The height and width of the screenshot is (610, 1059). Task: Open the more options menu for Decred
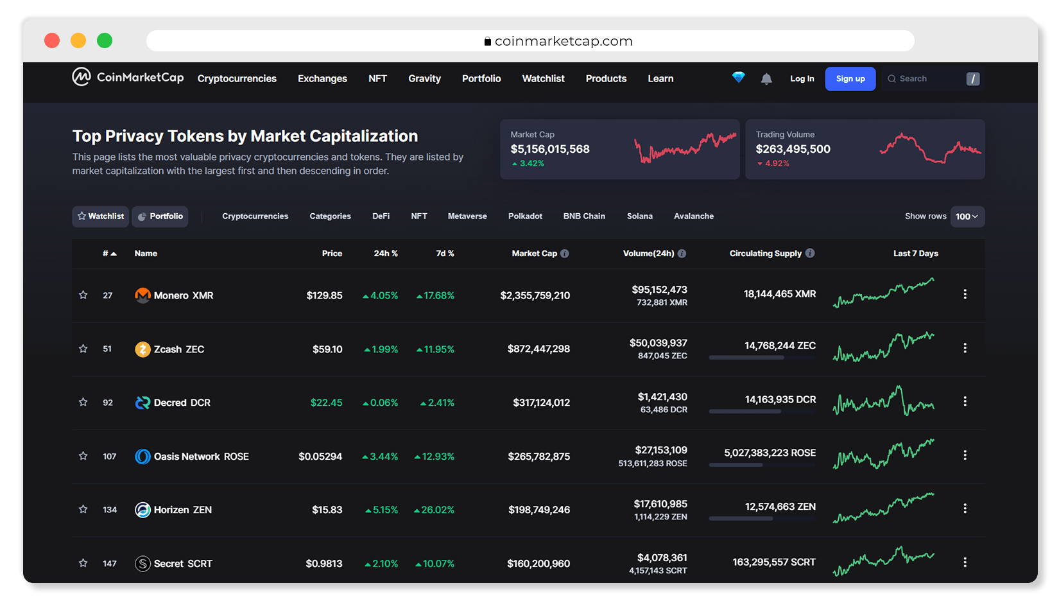click(x=965, y=401)
